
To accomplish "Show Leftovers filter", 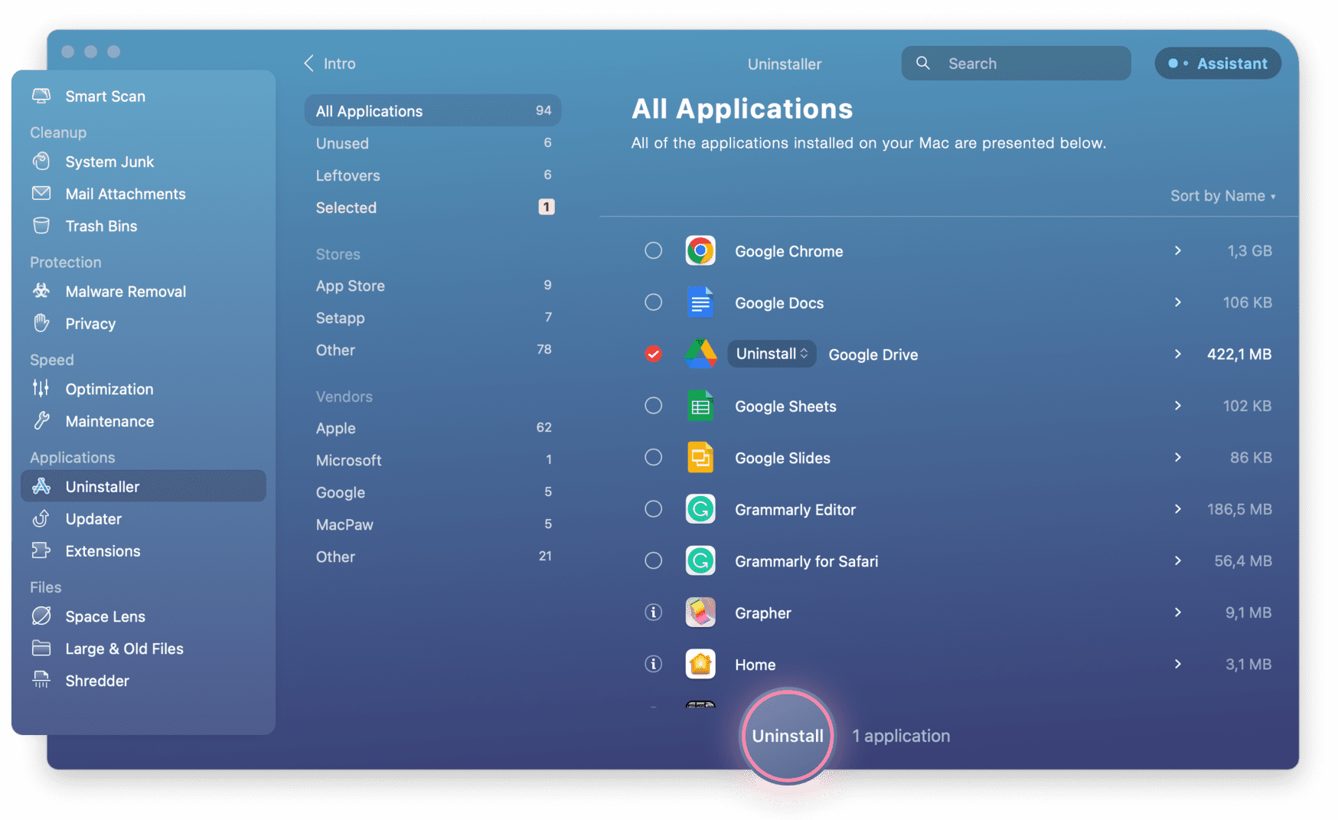I will (432, 175).
